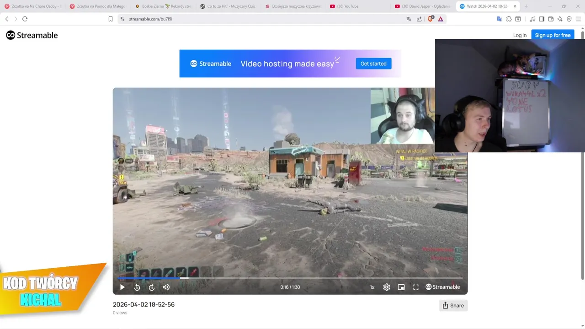Open Brave Rewards triangle icon

441,19
